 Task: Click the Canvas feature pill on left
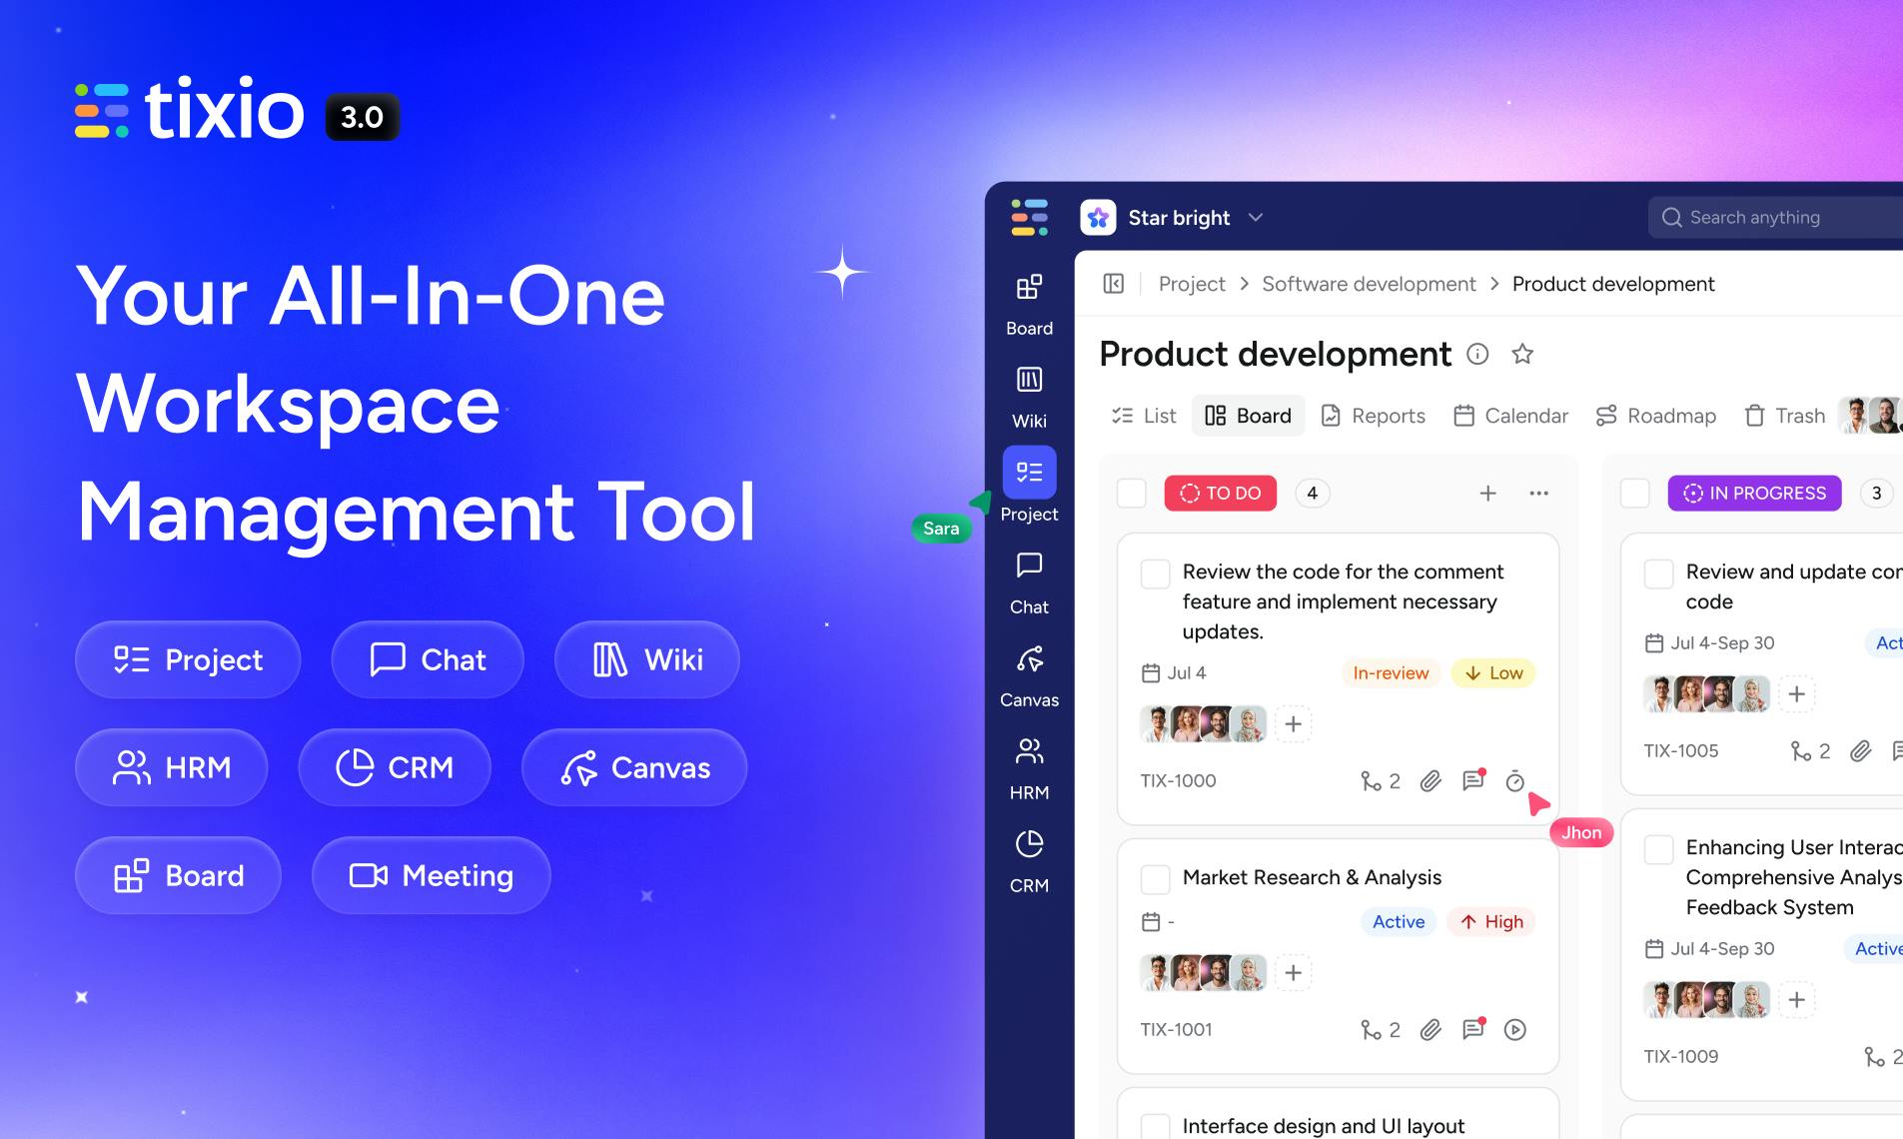tap(634, 767)
